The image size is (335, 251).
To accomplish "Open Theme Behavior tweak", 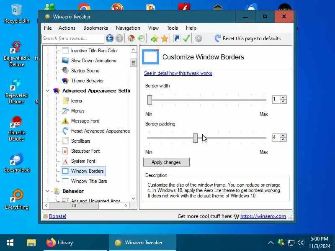I will [x=88, y=81].
